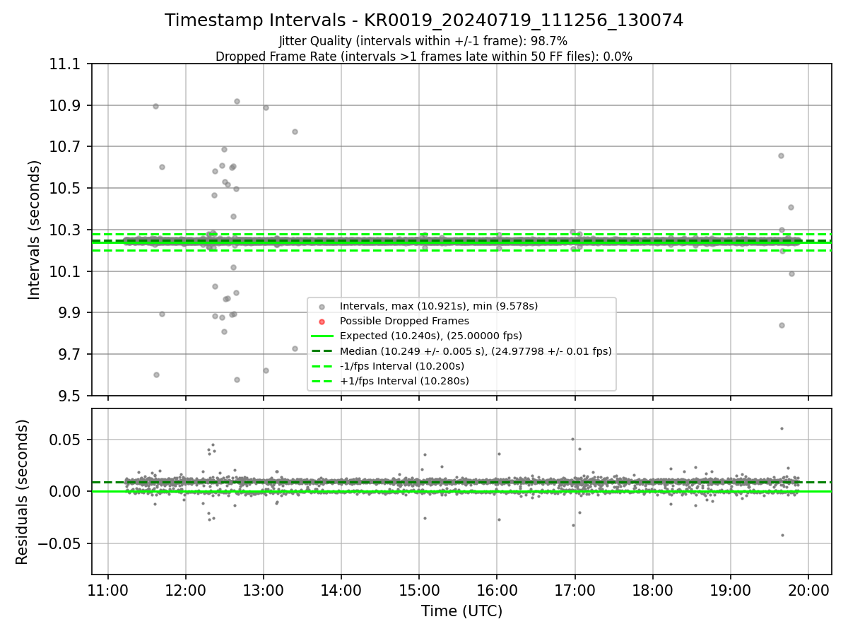Click the 'Time (UTC)' x-axis label
The height and width of the screenshot is (636, 848).
coord(462,611)
